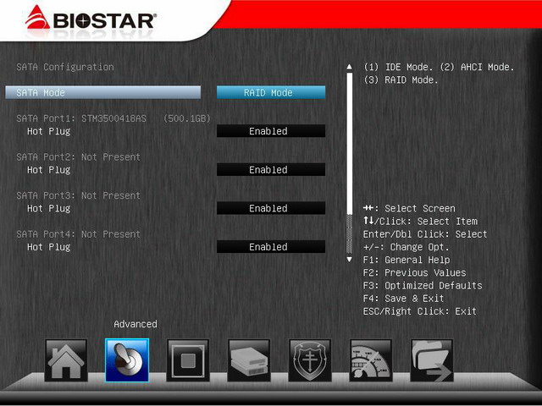Click the Enter/Dbl Click: Select text
Viewport: 542px width, 406px height.
click(425, 234)
